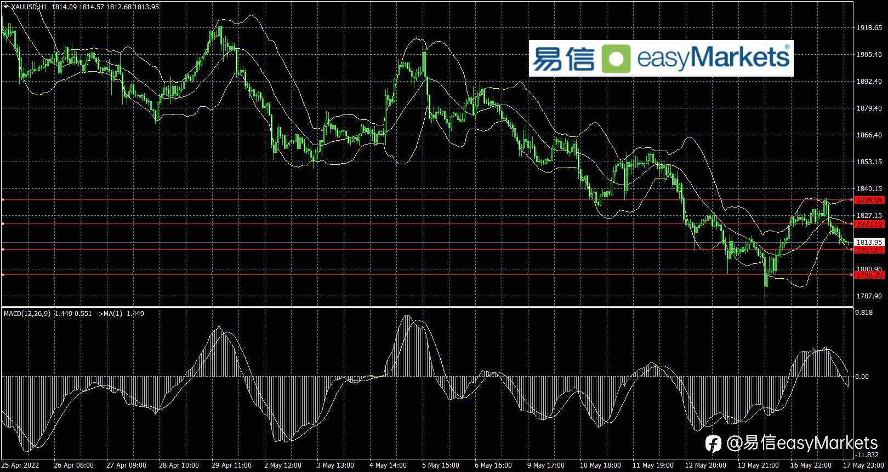The image size is (888, 472).
Task: Click the 1840.15 price scale value
Action: (869, 189)
